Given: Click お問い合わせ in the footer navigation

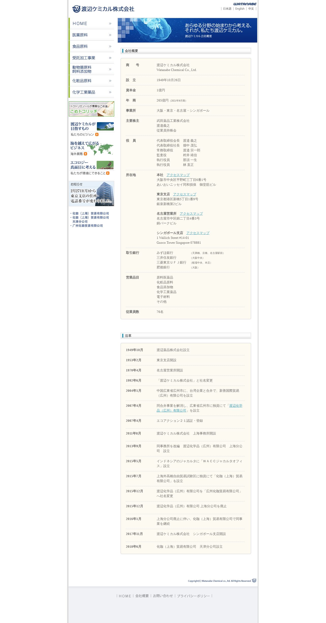Looking at the screenshot, I should 163,596.
